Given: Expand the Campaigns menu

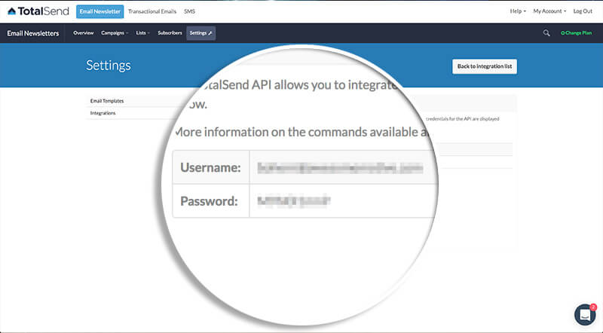Looking at the screenshot, I should (x=115, y=33).
